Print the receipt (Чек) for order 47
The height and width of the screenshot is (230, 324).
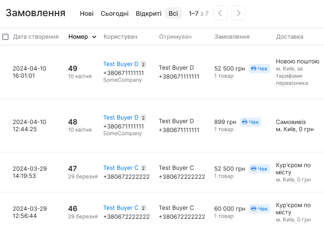[x=259, y=169]
